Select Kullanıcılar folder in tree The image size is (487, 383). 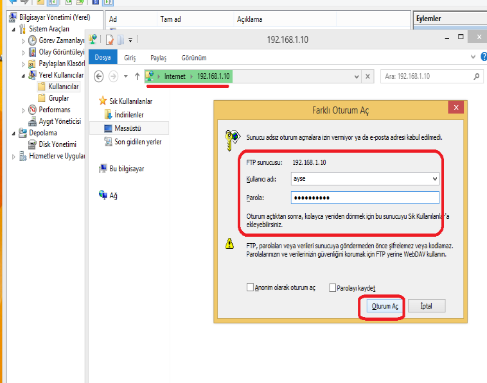63,87
